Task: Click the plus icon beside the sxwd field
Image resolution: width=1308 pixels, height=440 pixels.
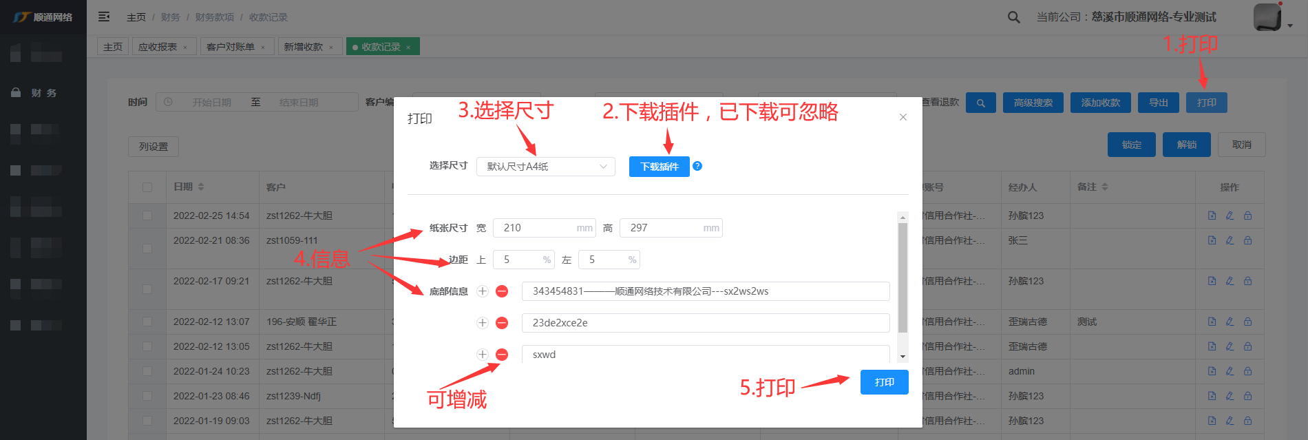Action: coord(483,355)
